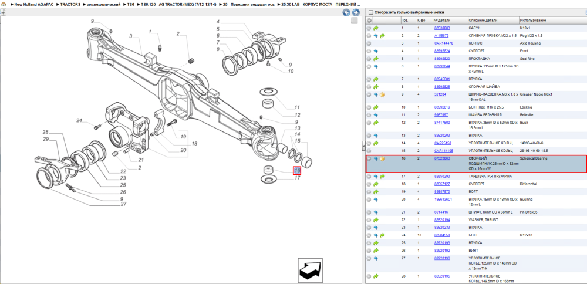This screenshot has height=284, width=587.
Task: Click the package box icon in row 16 Spherical Bearing
Action: pyautogui.click(x=382, y=158)
